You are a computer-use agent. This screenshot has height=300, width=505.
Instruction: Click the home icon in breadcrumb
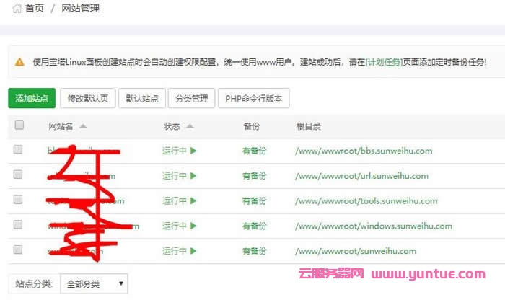tap(17, 9)
